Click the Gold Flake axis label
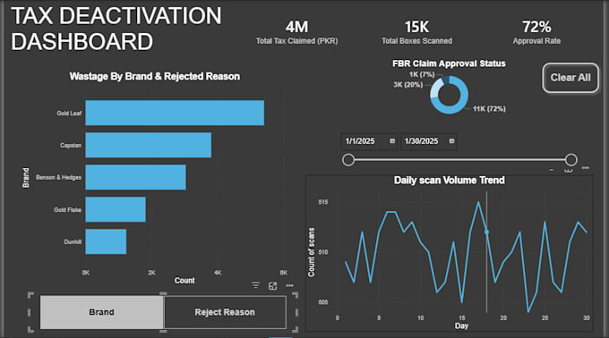 [x=67, y=210]
